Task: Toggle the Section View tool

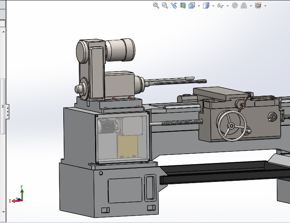Action: [183, 5]
